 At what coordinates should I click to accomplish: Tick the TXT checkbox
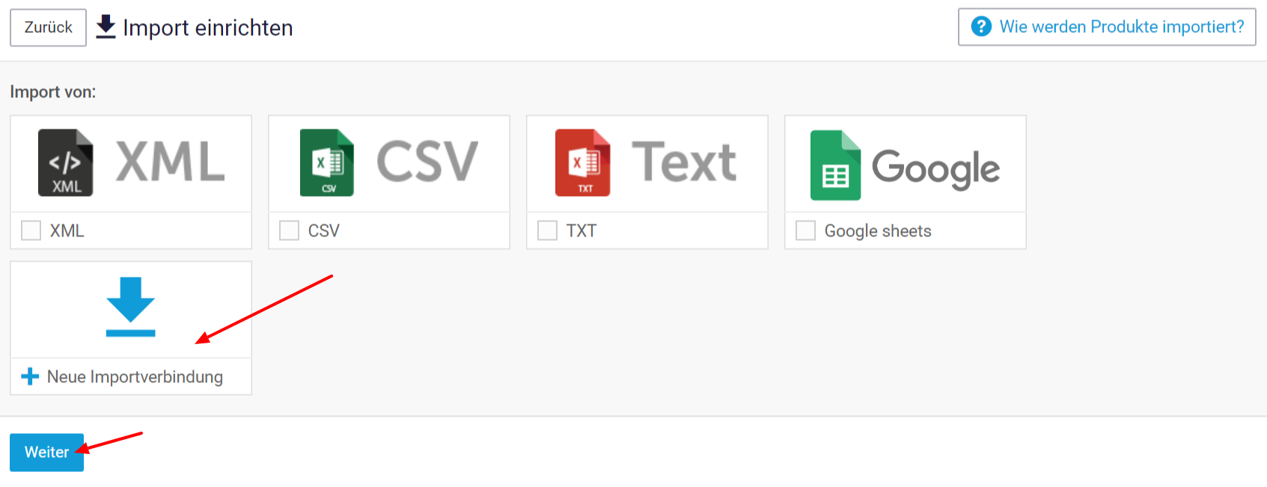pos(547,230)
